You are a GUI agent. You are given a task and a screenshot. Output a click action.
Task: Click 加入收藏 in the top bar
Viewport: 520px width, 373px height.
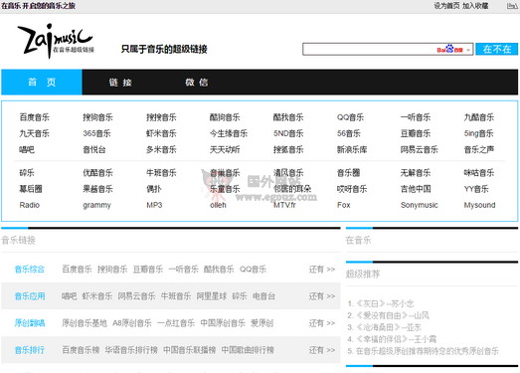tap(475, 6)
